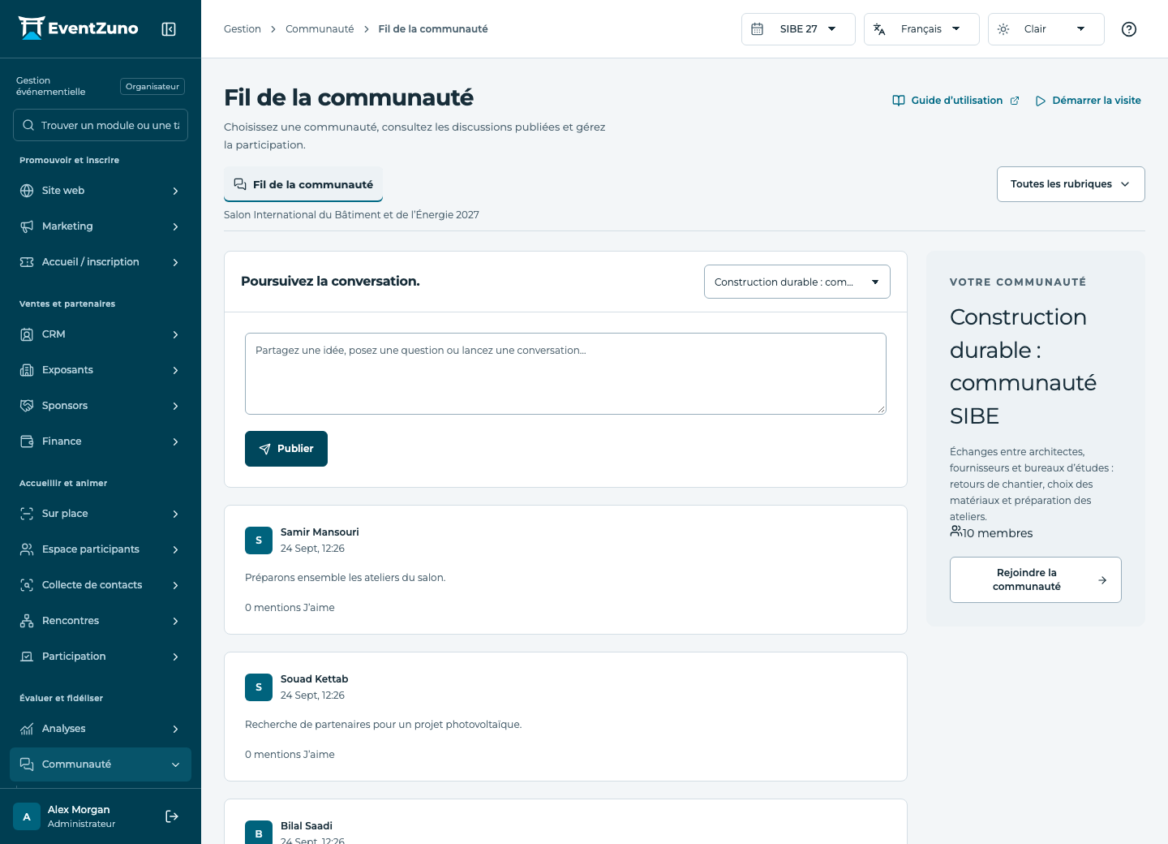1168x844 pixels.
Task: Click the Exposants building icon
Action: click(27, 370)
